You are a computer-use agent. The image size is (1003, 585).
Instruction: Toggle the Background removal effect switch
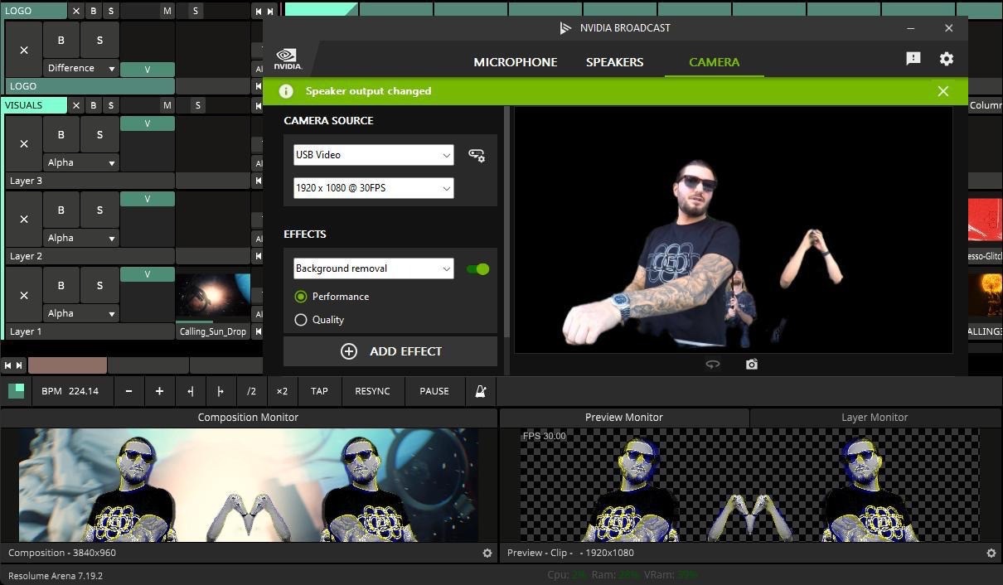tap(477, 268)
